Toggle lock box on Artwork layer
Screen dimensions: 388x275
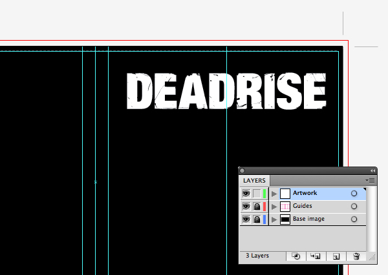(257, 193)
